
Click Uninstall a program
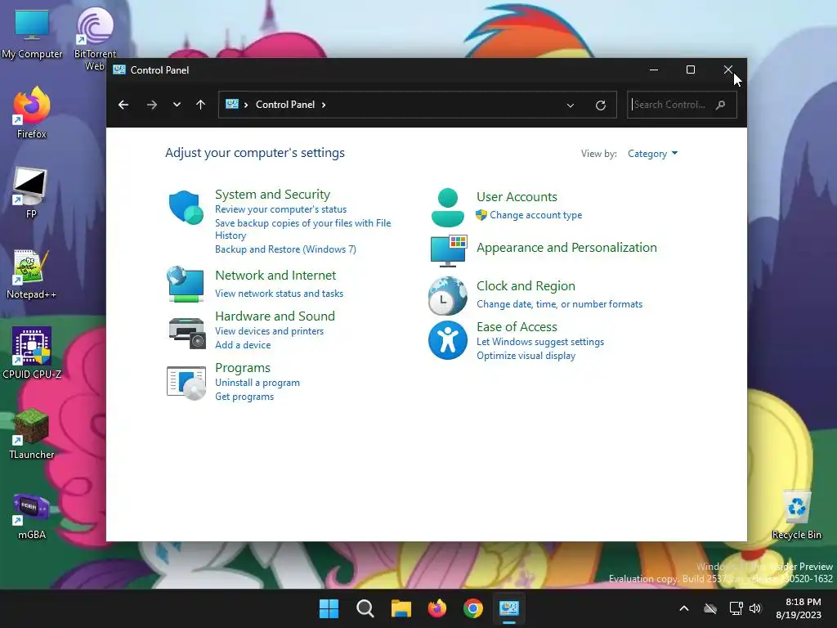point(257,383)
